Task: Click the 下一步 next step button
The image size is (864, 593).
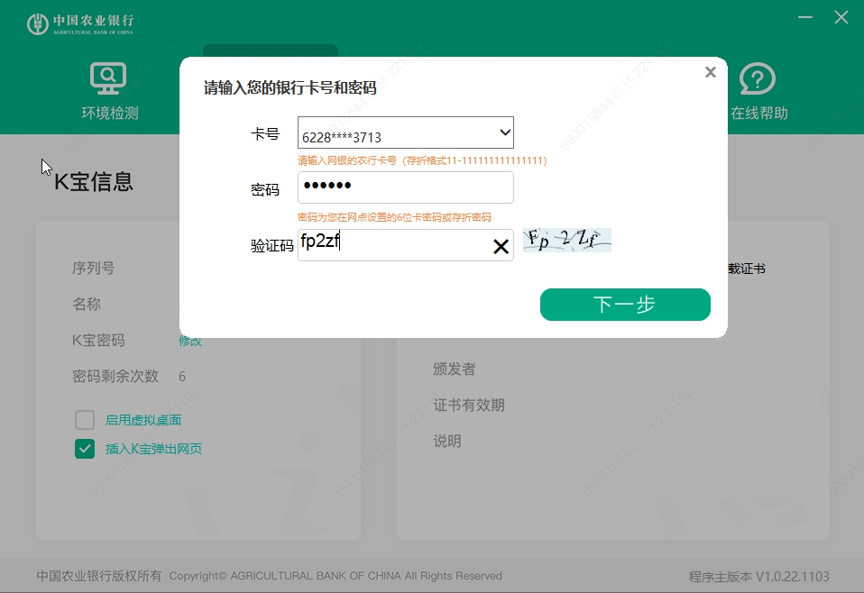Action: coord(625,305)
